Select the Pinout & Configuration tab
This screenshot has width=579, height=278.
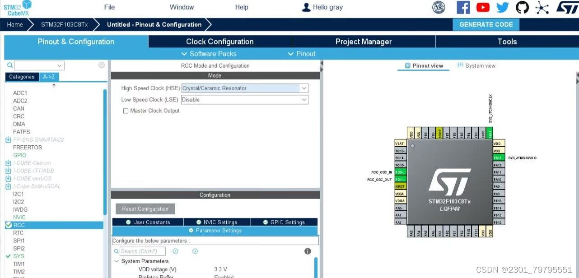tap(76, 42)
